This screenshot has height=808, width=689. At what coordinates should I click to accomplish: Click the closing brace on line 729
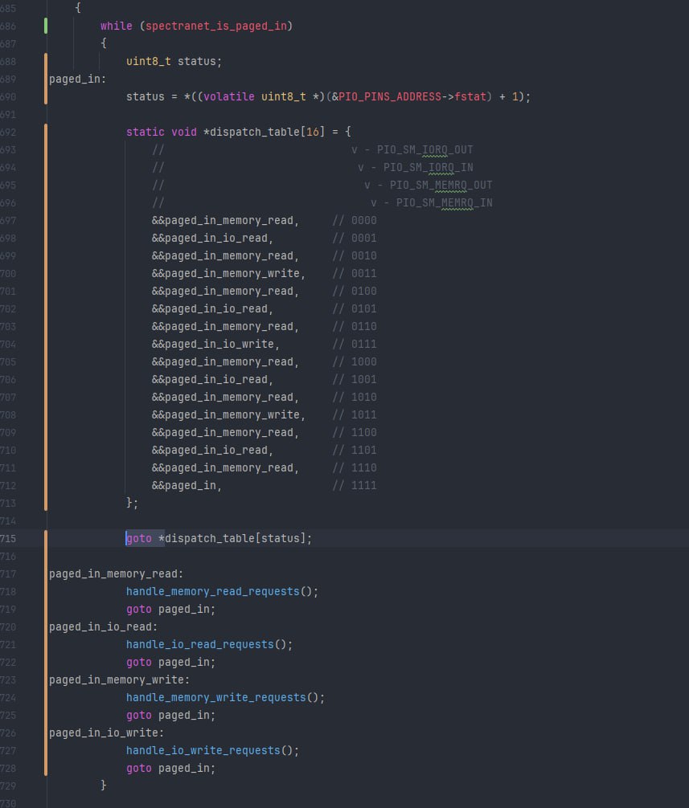point(103,786)
